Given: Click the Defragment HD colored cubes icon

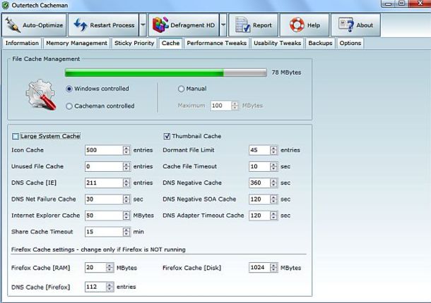Looking at the screenshot, I should pyautogui.click(x=160, y=25).
